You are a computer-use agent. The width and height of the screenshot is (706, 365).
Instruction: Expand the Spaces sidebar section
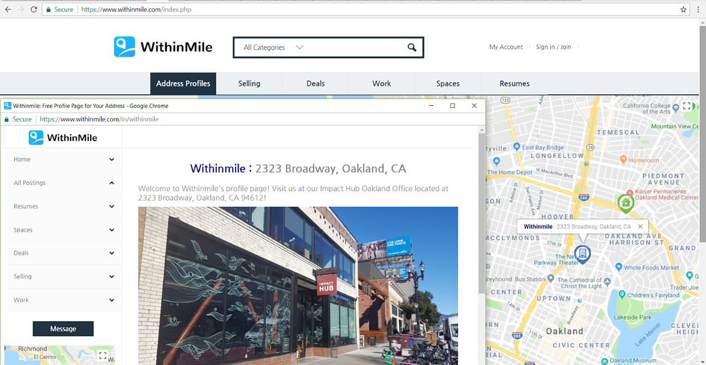[63, 230]
